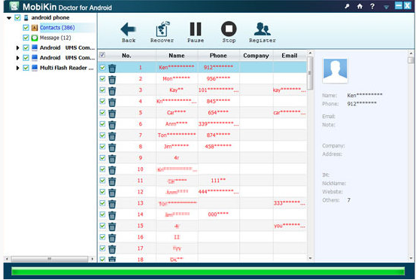Viewport: 416px width, 280px height.
Task: Click the Recover toolbar button
Action: pyautogui.click(x=162, y=32)
